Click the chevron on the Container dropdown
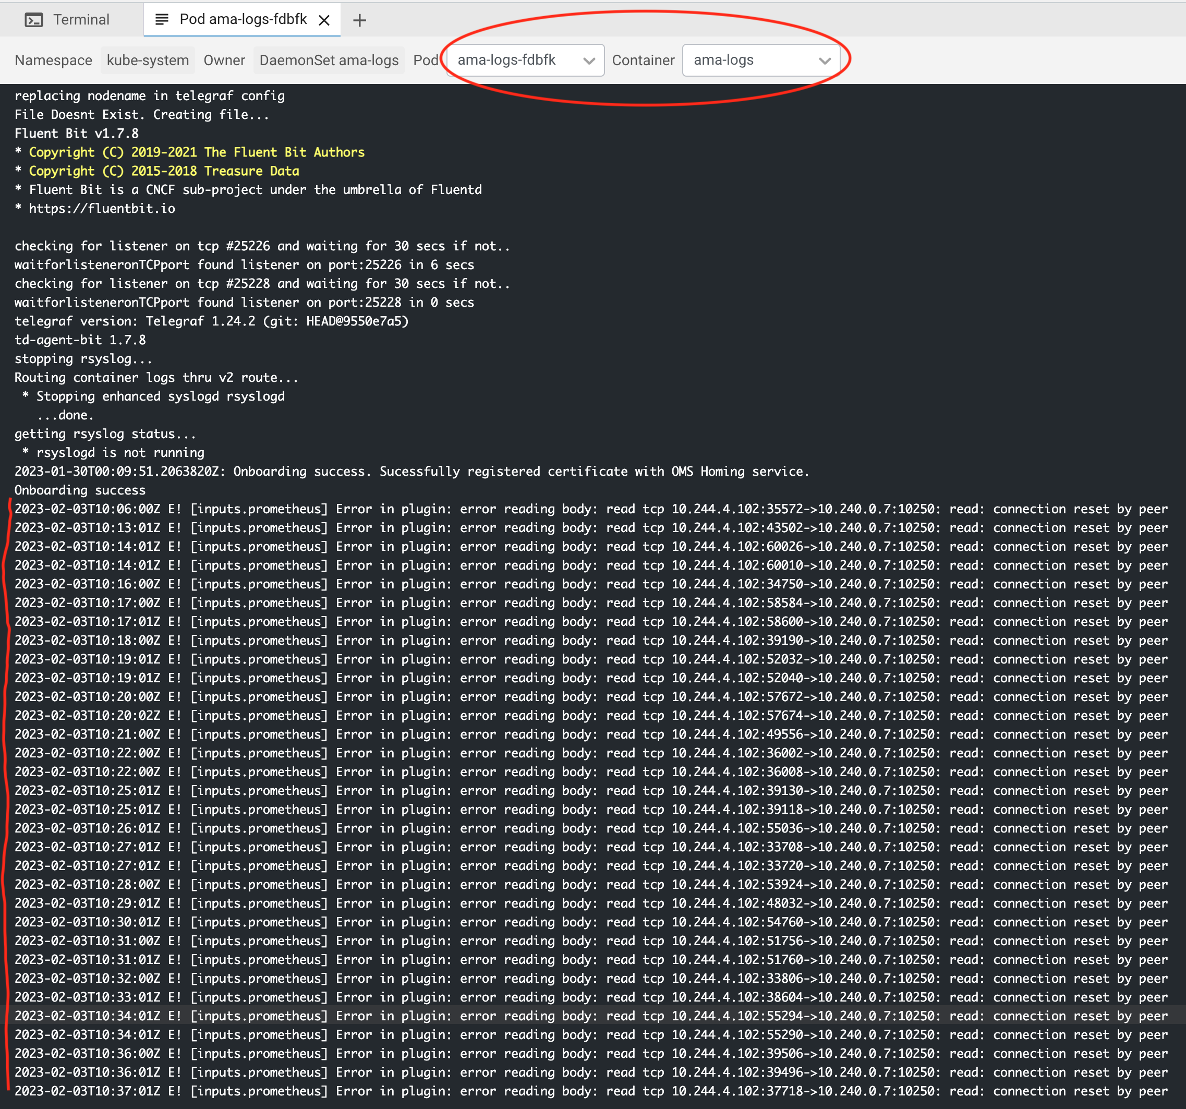Viewport: 1186px width, 1109px height. coord(825,59)
